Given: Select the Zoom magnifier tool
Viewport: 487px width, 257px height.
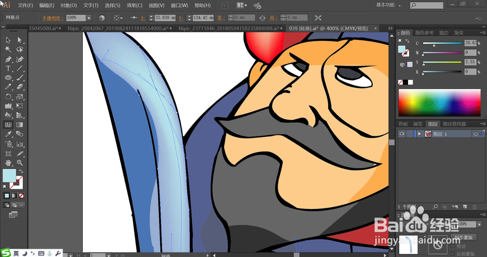Looking at the screenshot, I should tap(19, 163).
